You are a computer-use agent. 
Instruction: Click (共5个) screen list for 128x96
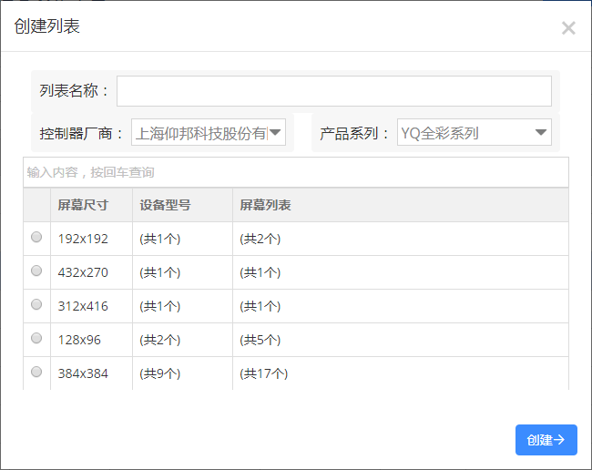[260, 340]
